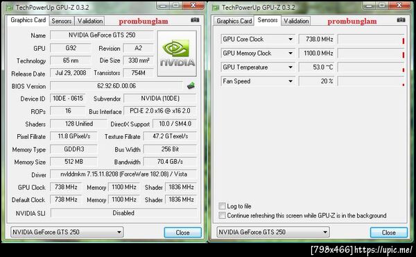This screenshot has height=257, width=416.
Task: Click sensor reading 53.0 °C
Action: tap(317, 67)
